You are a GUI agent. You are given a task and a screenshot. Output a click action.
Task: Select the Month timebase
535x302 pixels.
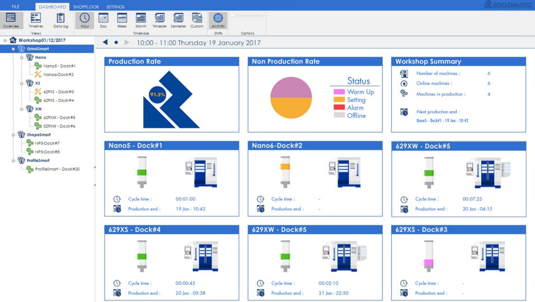(141, 20)
